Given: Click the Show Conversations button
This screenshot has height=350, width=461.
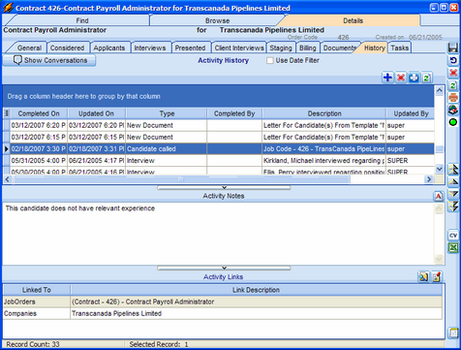Looking at the screenshot, I should pos(49,60).
